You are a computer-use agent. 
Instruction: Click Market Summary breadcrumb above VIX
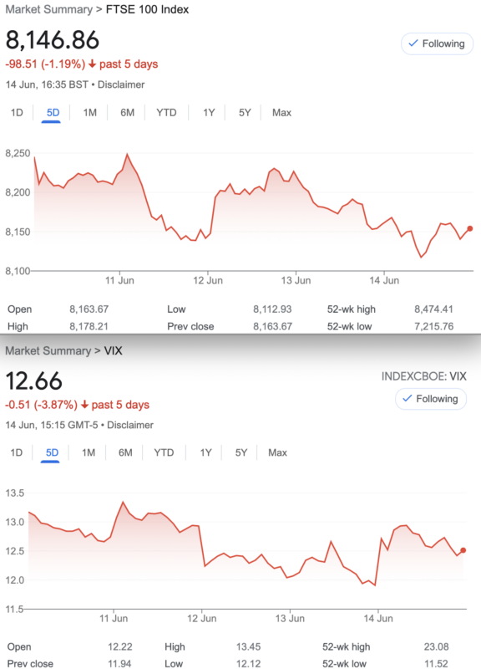pyautogui.click(x=48, y=350)
